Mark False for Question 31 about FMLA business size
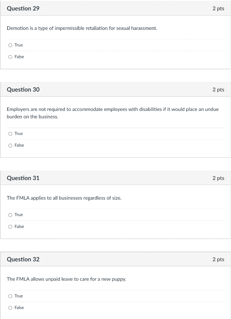 tap(10, 227)
